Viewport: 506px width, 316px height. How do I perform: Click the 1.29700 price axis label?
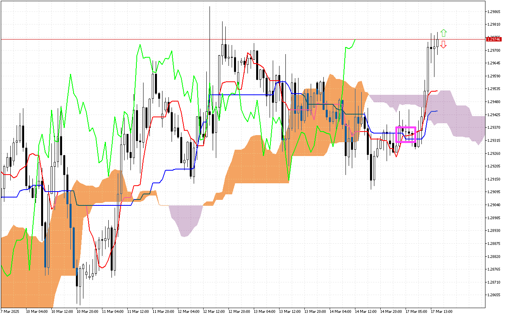point(494,50)
